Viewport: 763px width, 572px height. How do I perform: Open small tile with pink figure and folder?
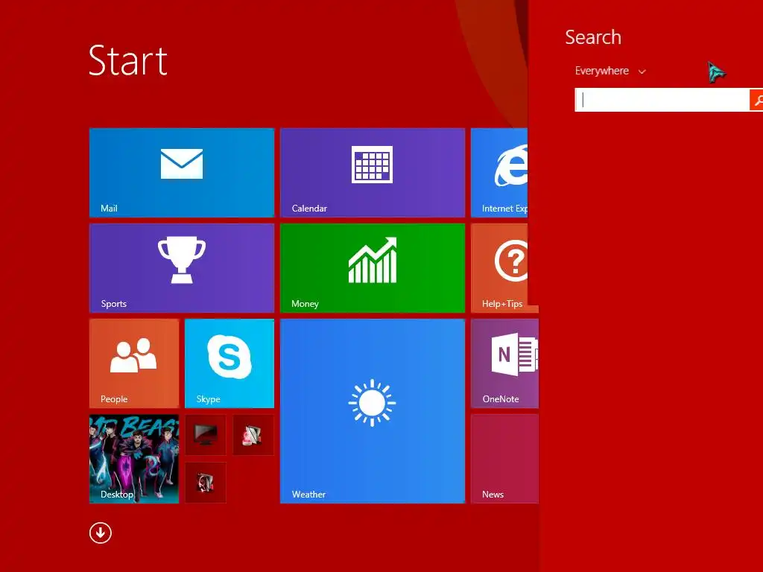(253, 435)
